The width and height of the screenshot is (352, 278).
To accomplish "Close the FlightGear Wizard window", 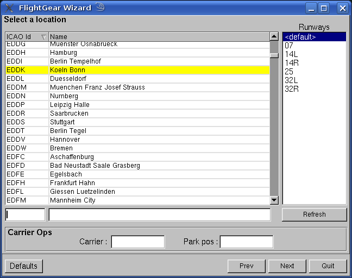I will [x=343, y=8].
